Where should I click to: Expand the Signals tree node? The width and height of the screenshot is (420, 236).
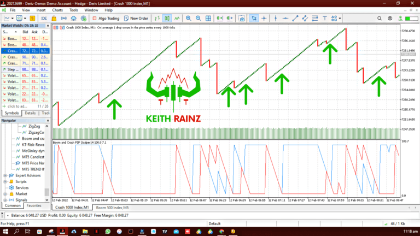[x=5, y=200]
